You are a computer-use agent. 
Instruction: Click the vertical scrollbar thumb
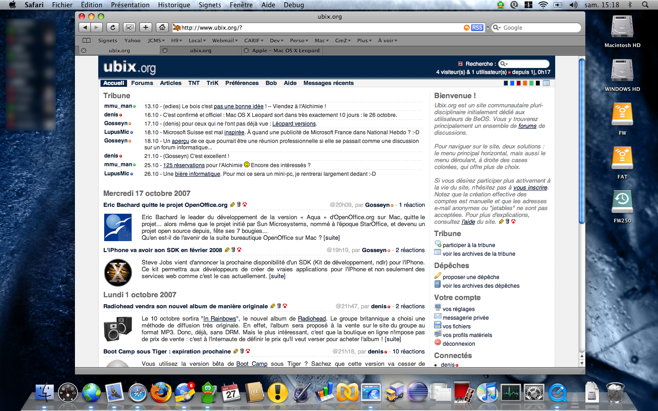[582, 141]
